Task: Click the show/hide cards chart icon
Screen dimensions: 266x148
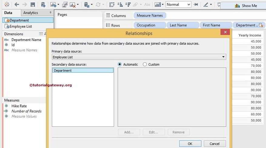Action: pos(158,5)
